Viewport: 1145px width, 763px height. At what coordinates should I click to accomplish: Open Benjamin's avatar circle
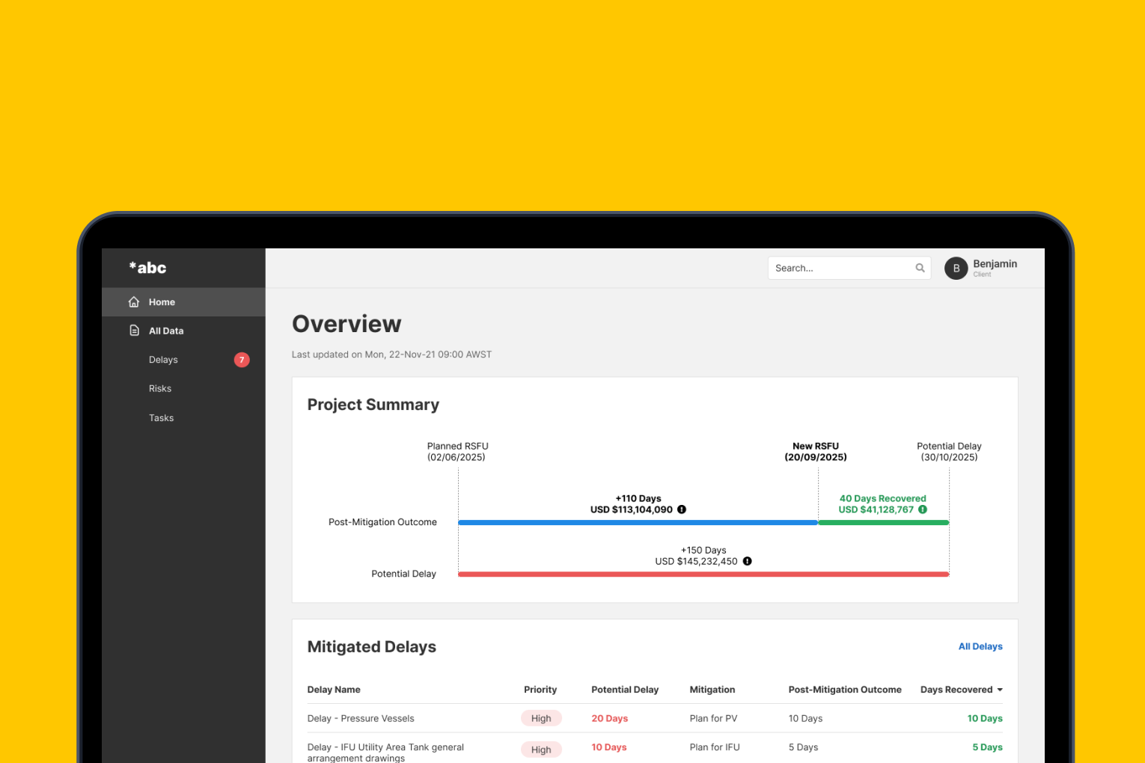(x=956, y=269)
